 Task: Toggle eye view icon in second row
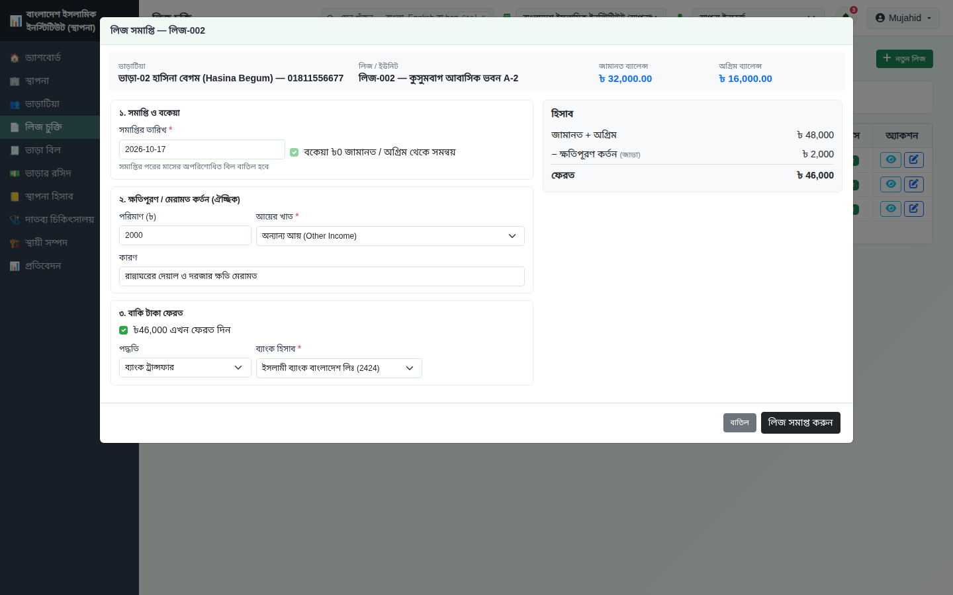[x=891, y=184]
